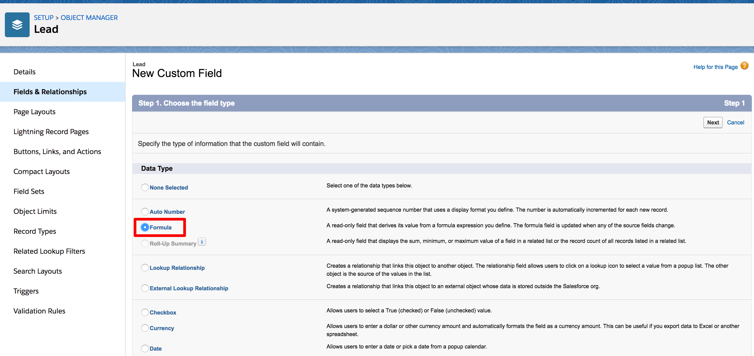Click the orange help question mark icon
This screenshot has height=356, width=754.
click(744, 66)
